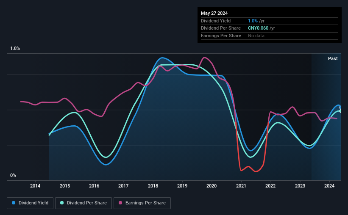Click the teal Dividend Per Share legend dot
348x215 pixels.
click(62, 203)
